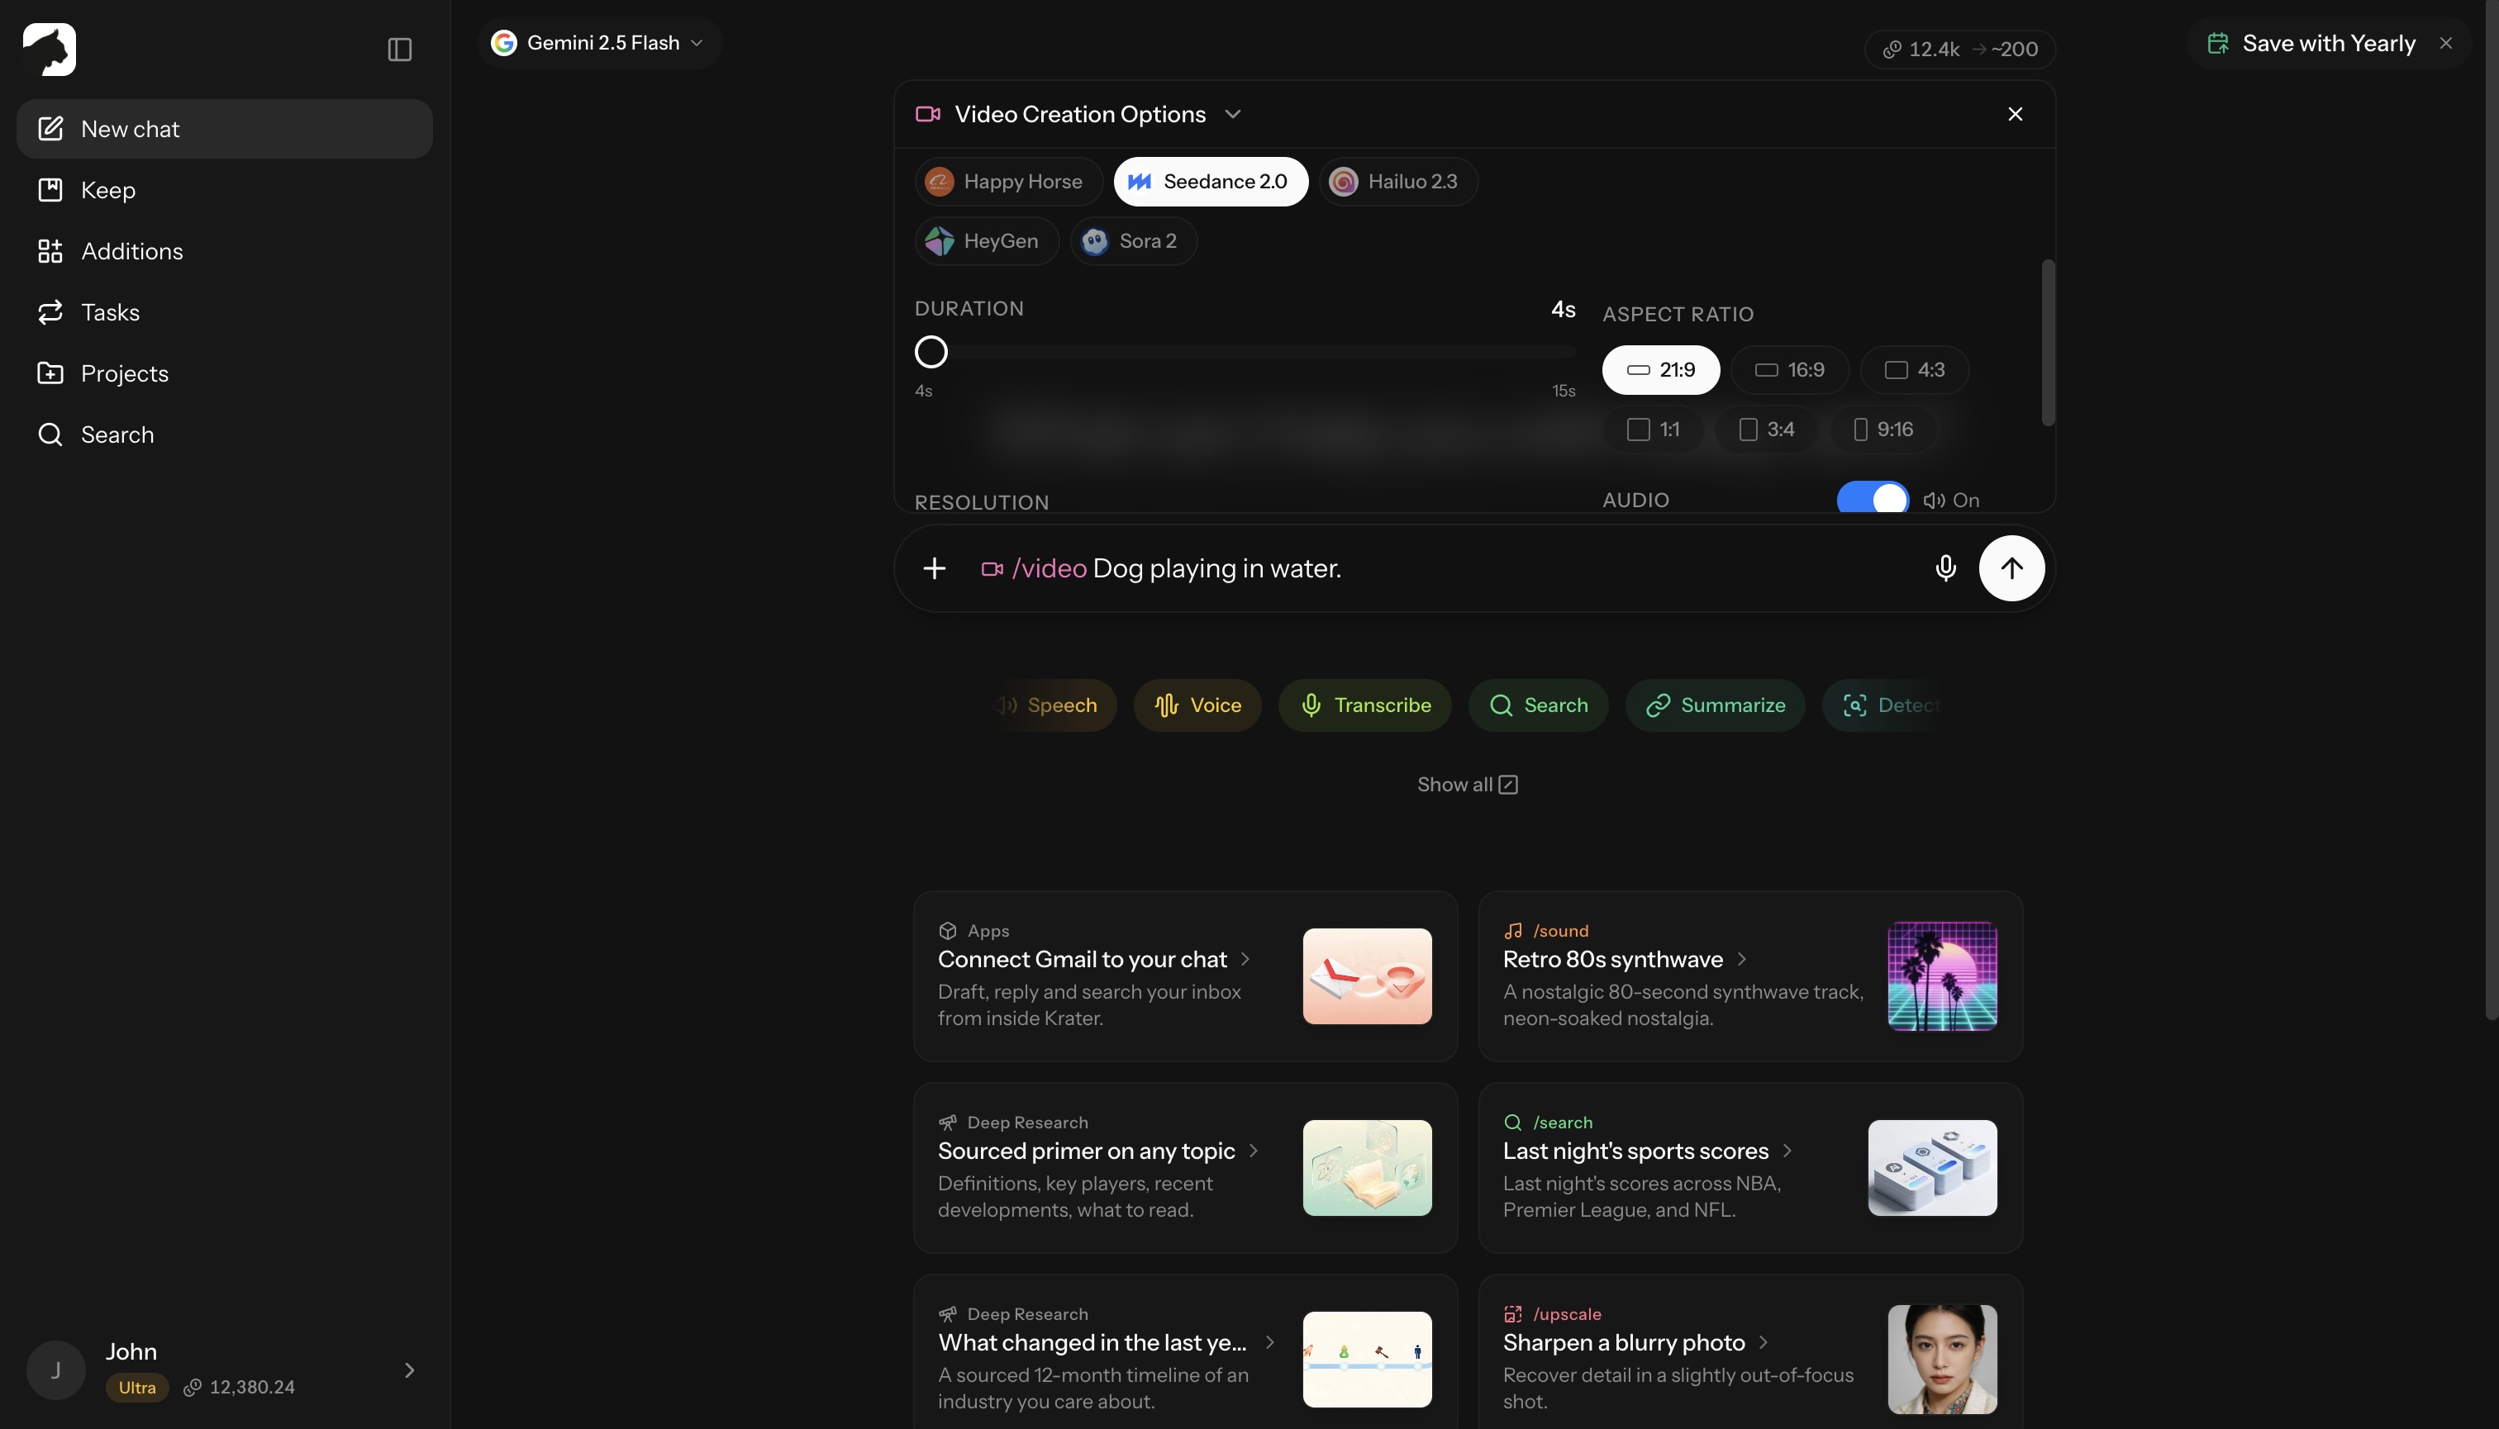Choose the Hailuo 2.3 video model
Screen dimensions: 2499x1429
[x=1398, y=182]
